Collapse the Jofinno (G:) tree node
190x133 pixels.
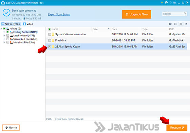pos(1,29)
